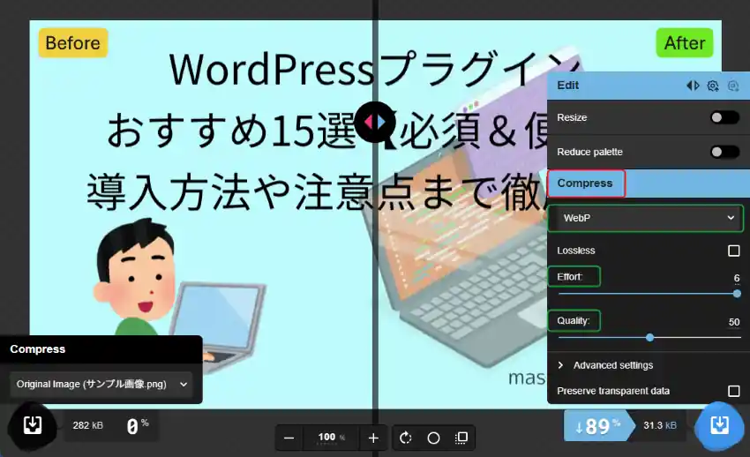The image size is (750, 457).
Task: Click the import settings icon at right of Edit header
Action: pos(732,86)
